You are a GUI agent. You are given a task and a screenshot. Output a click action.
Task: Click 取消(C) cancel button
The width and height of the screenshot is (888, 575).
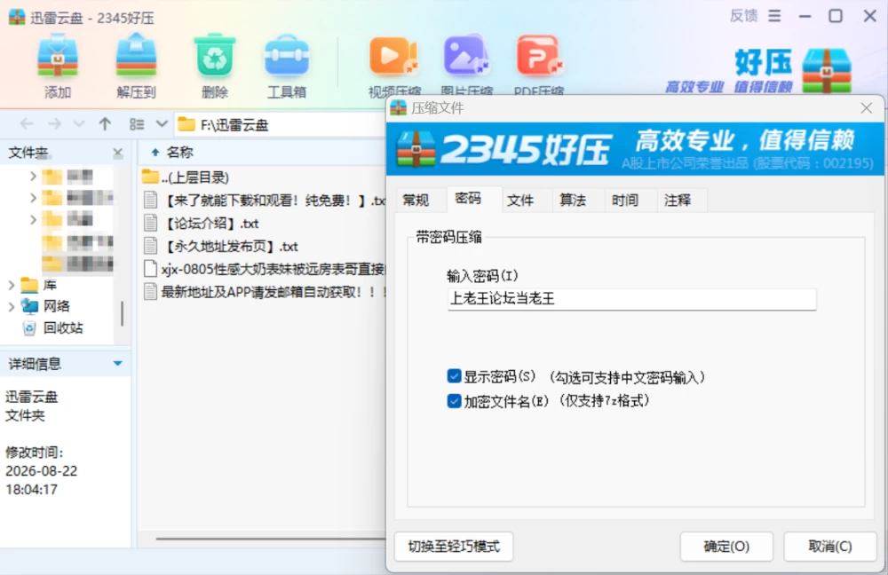tap(829, 546)
